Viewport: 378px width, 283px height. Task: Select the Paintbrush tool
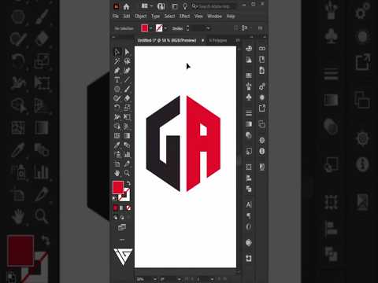[127, 89]
